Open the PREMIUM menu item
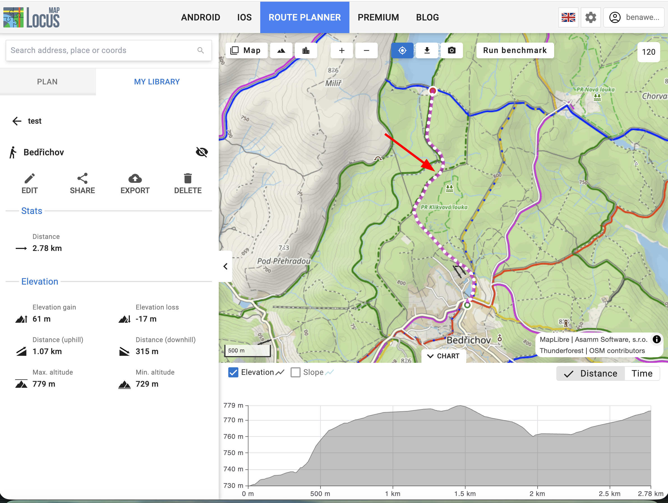Image resolution: width=668 pixels, height=503 pixels. pyautogui.click(x=378, y=17)
